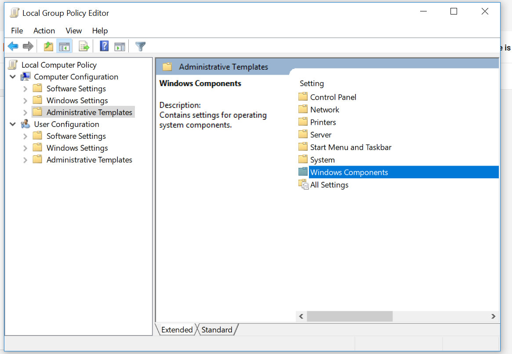
Task: Click the User Configuration user icon
Action: click(x=25, y=124)
